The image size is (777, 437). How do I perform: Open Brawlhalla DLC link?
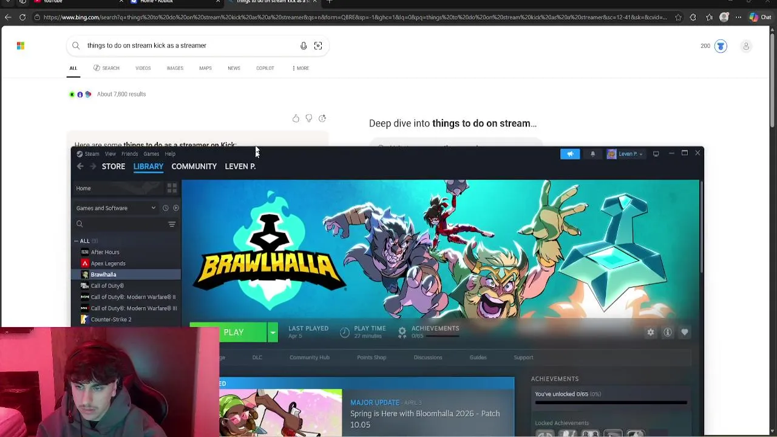tap(257, 357)
